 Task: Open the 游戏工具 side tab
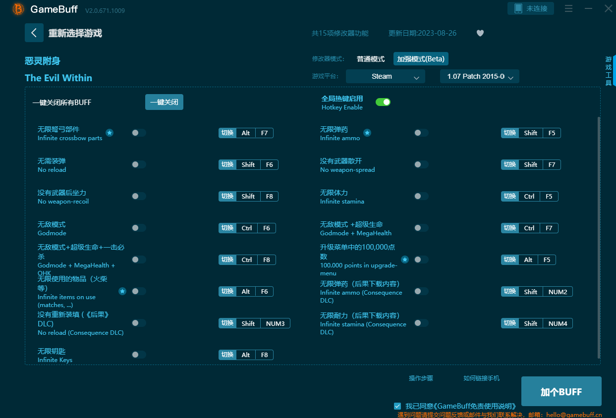(x=609, y=71)
